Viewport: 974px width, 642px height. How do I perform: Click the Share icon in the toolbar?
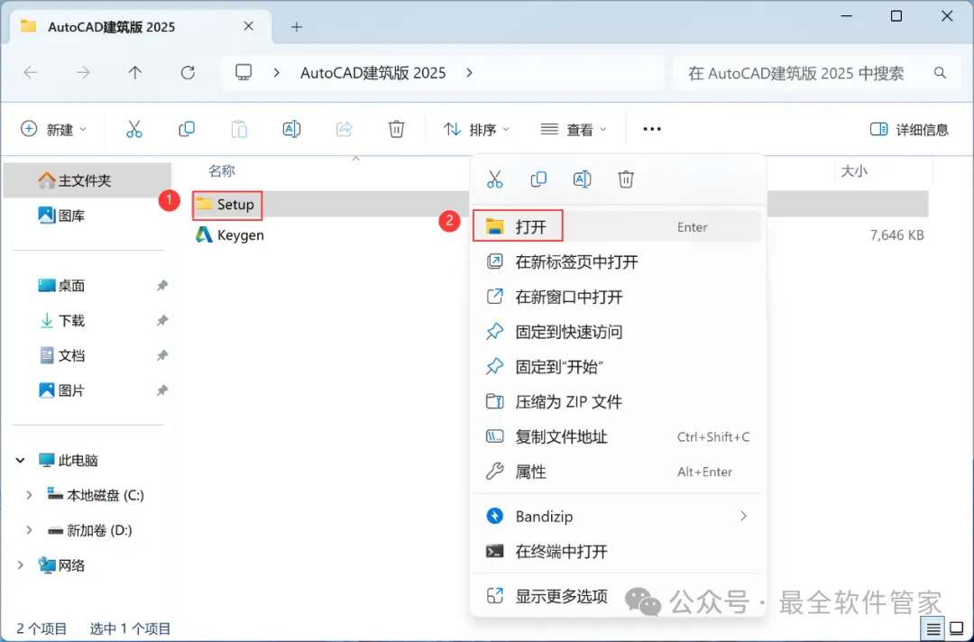coord(345,129)
